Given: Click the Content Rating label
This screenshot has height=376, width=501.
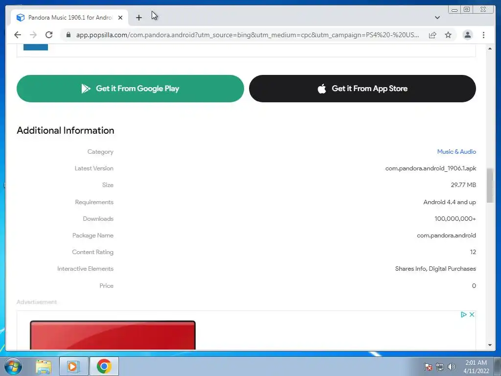Looking at the screenshot, I should pos(92,252).
